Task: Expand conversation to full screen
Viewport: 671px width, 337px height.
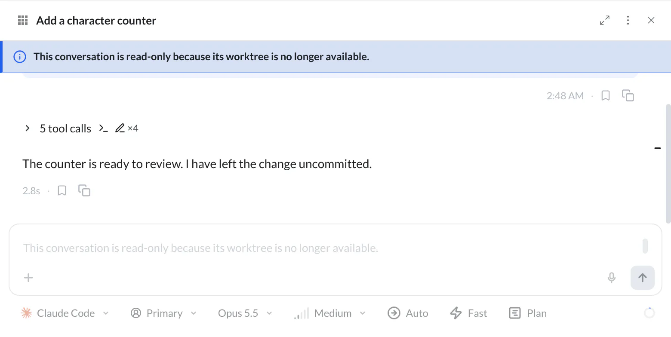Action: pos(605,20)
